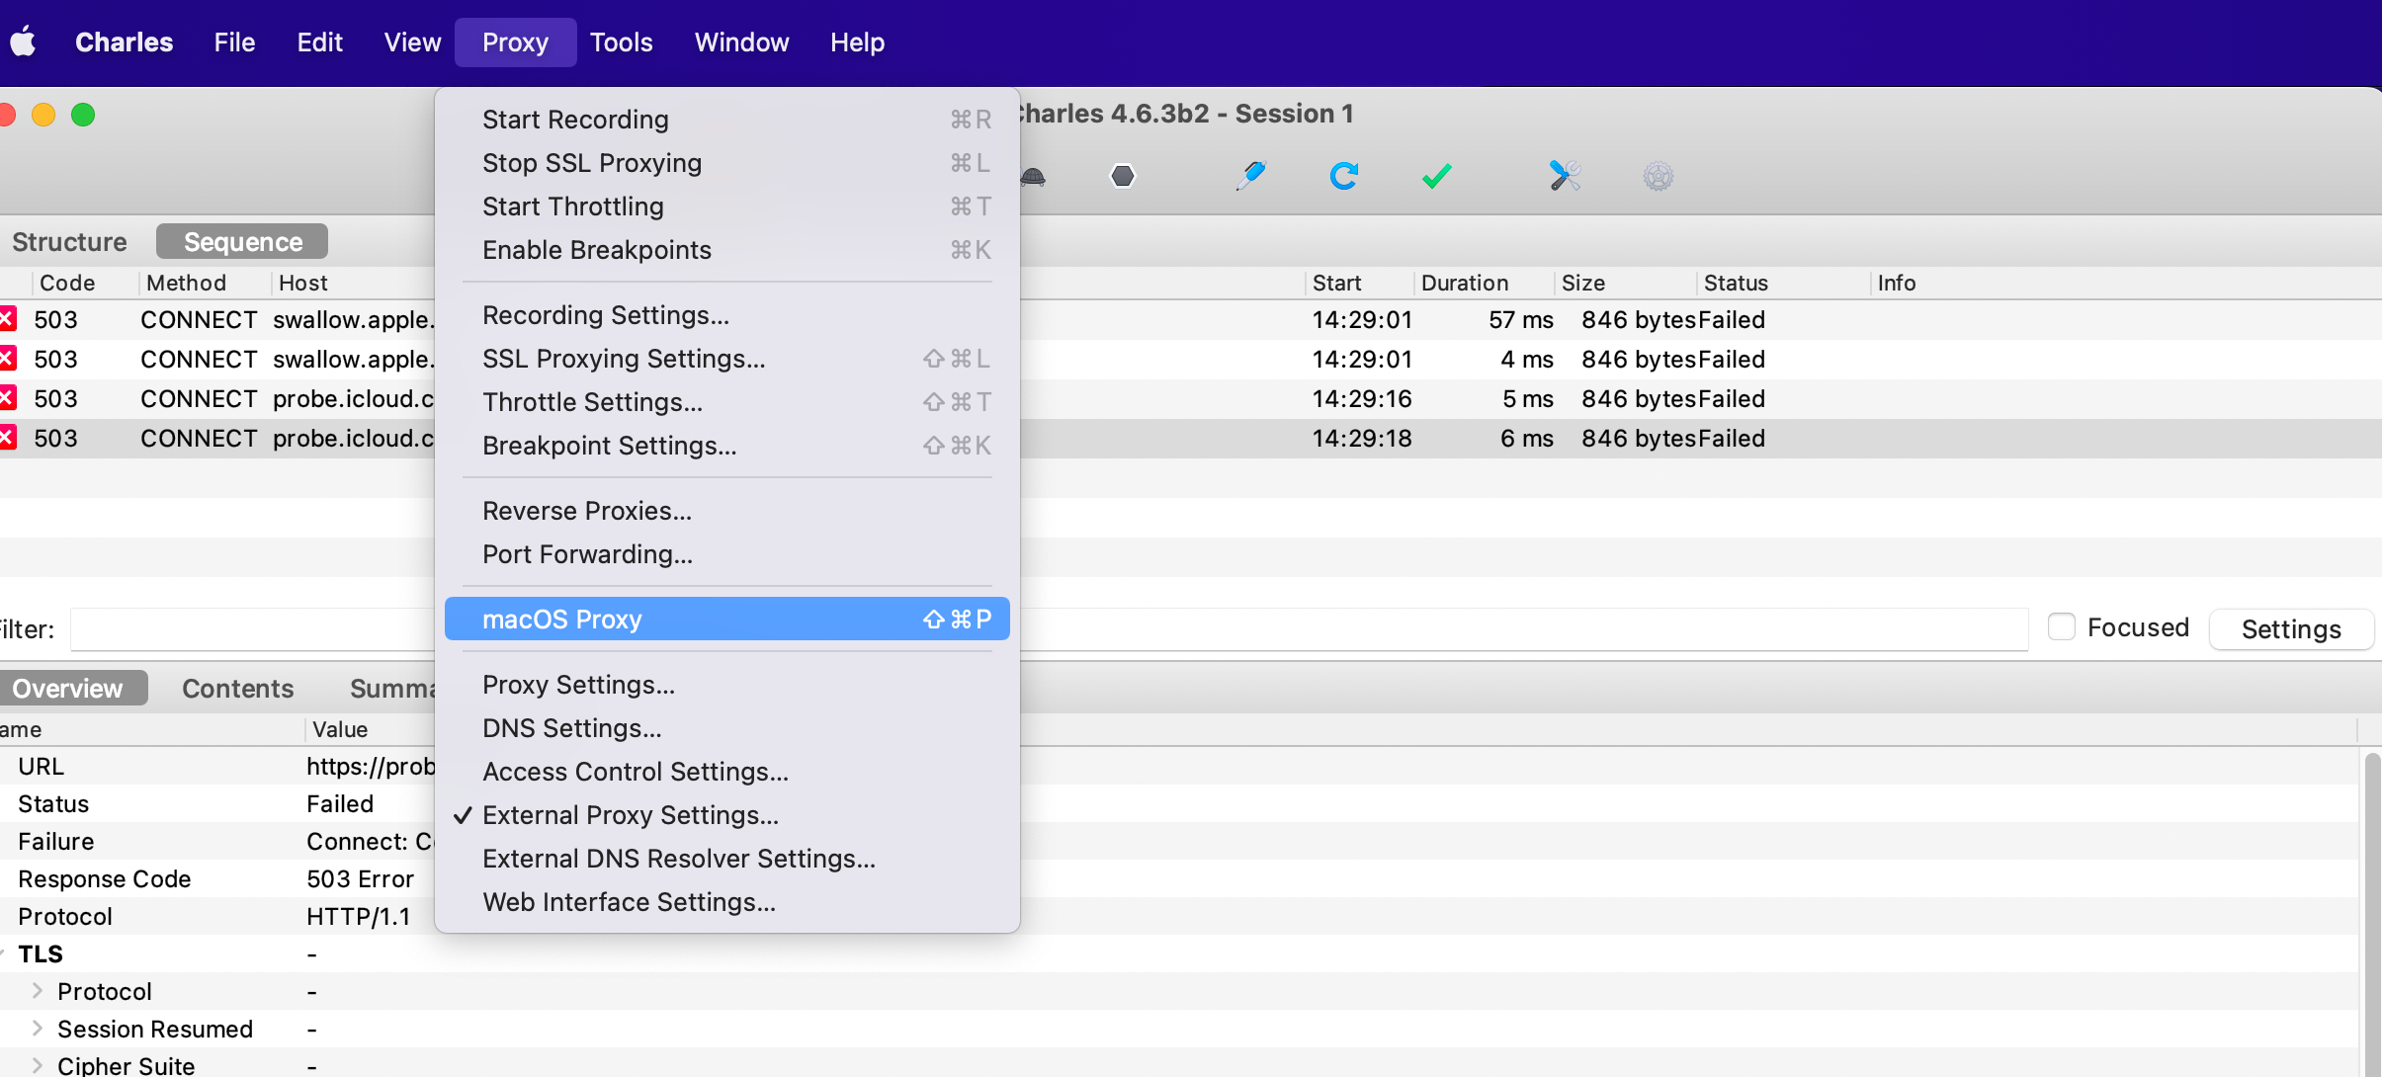Choose Start Recording from Proxy menu
This screenshot has height=1077, width=2382.
coord(727,120)
